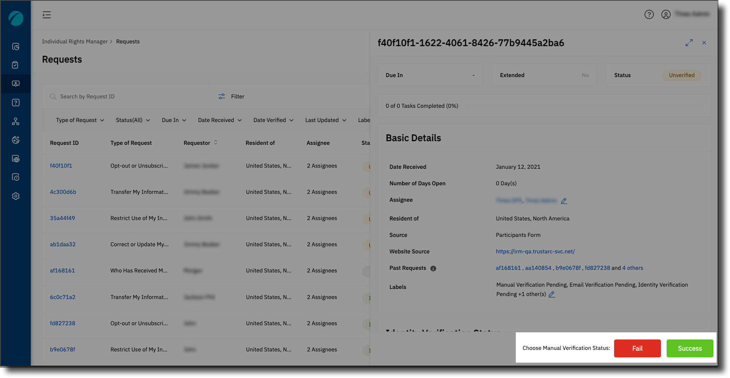Click the help question mark in top bar
This screenshot has width=730, height=378.
coord(649,14)
